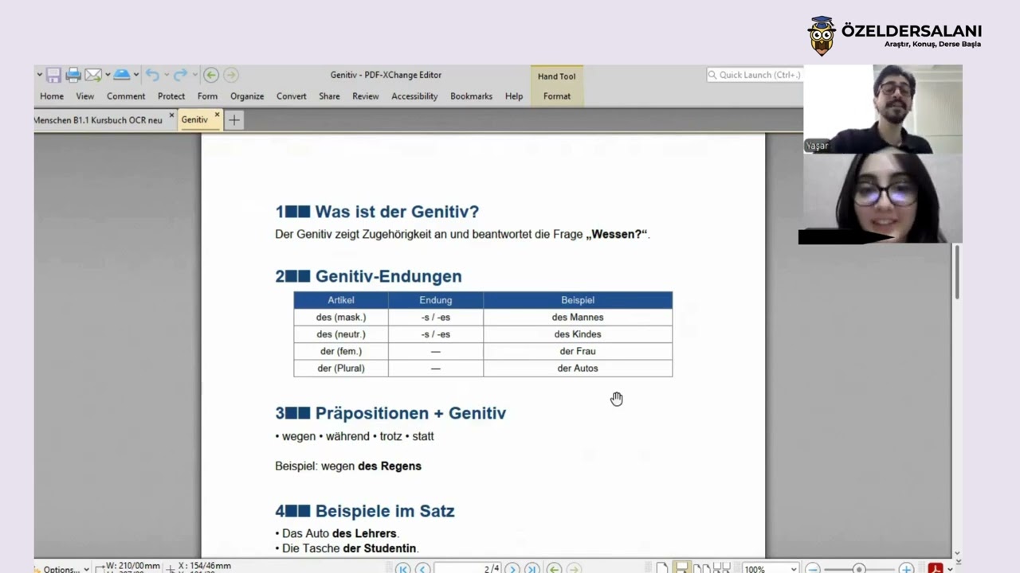Click the E-mail envelope icon
The width and height of the screenshot is (1020, 573).
93,75
